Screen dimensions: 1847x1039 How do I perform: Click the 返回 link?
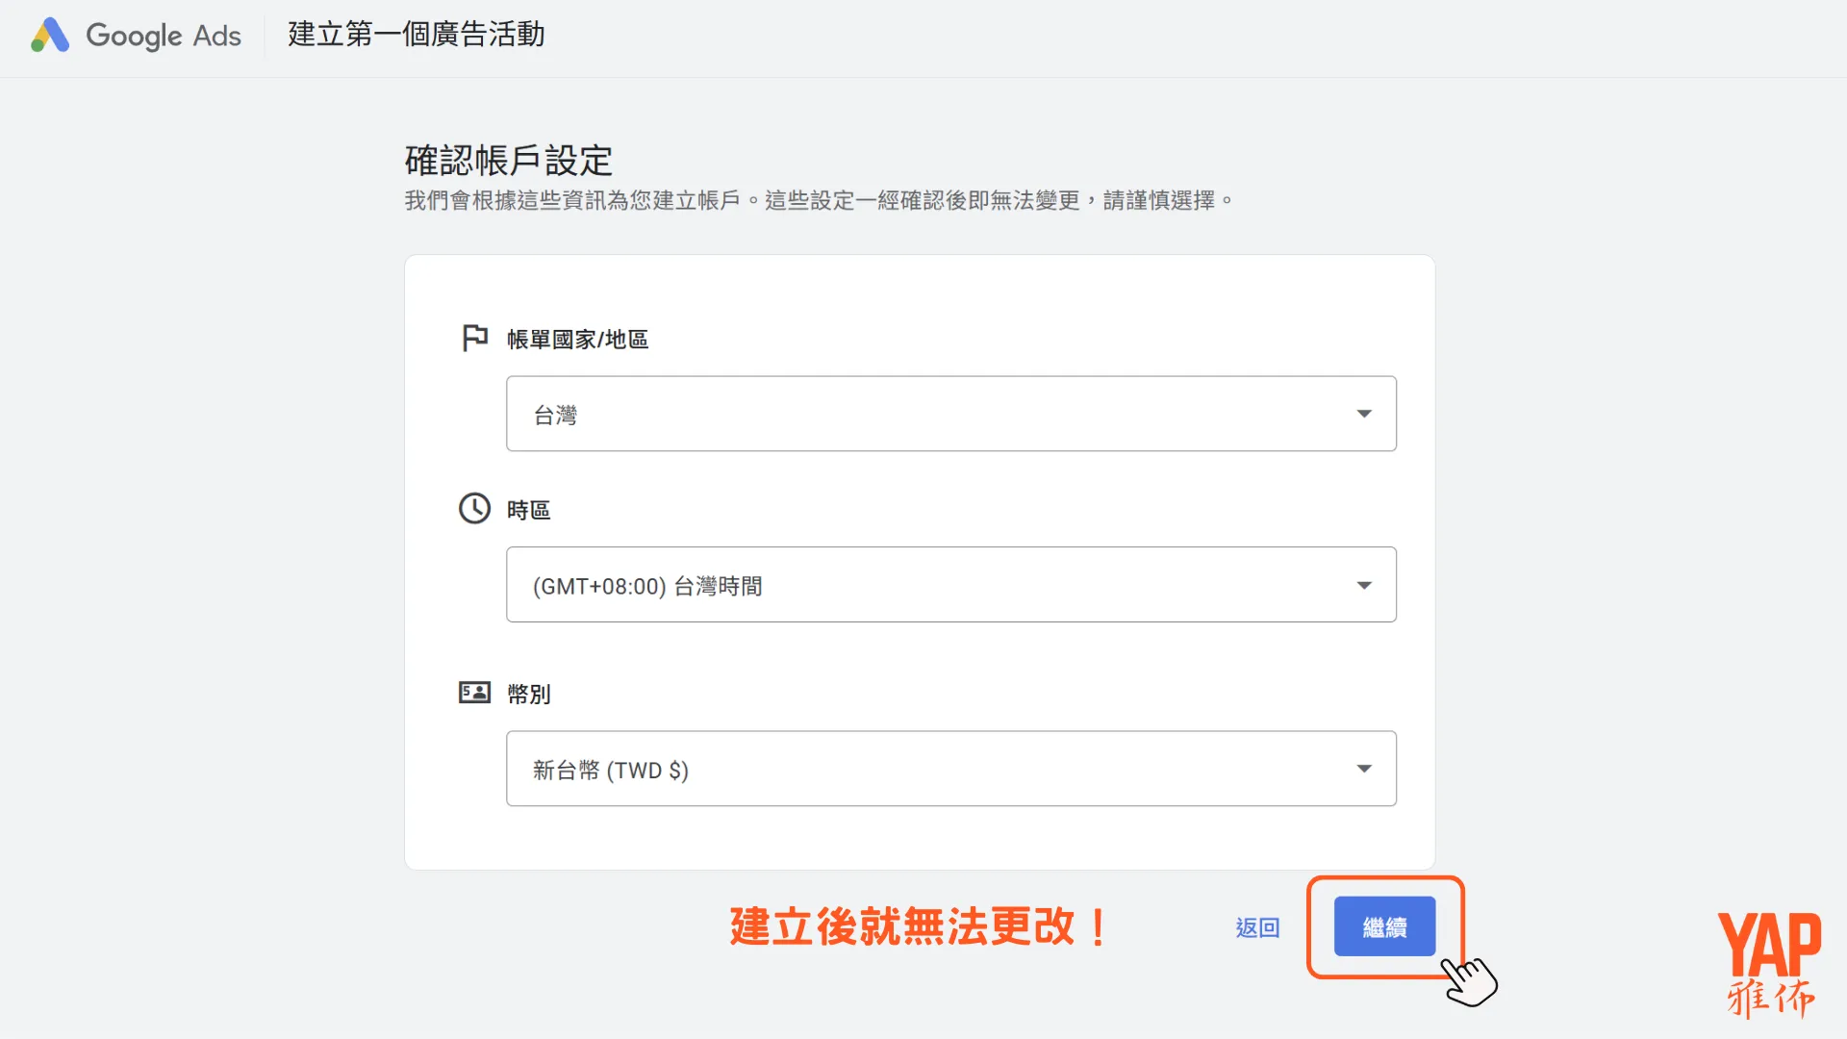(1256, 926)
